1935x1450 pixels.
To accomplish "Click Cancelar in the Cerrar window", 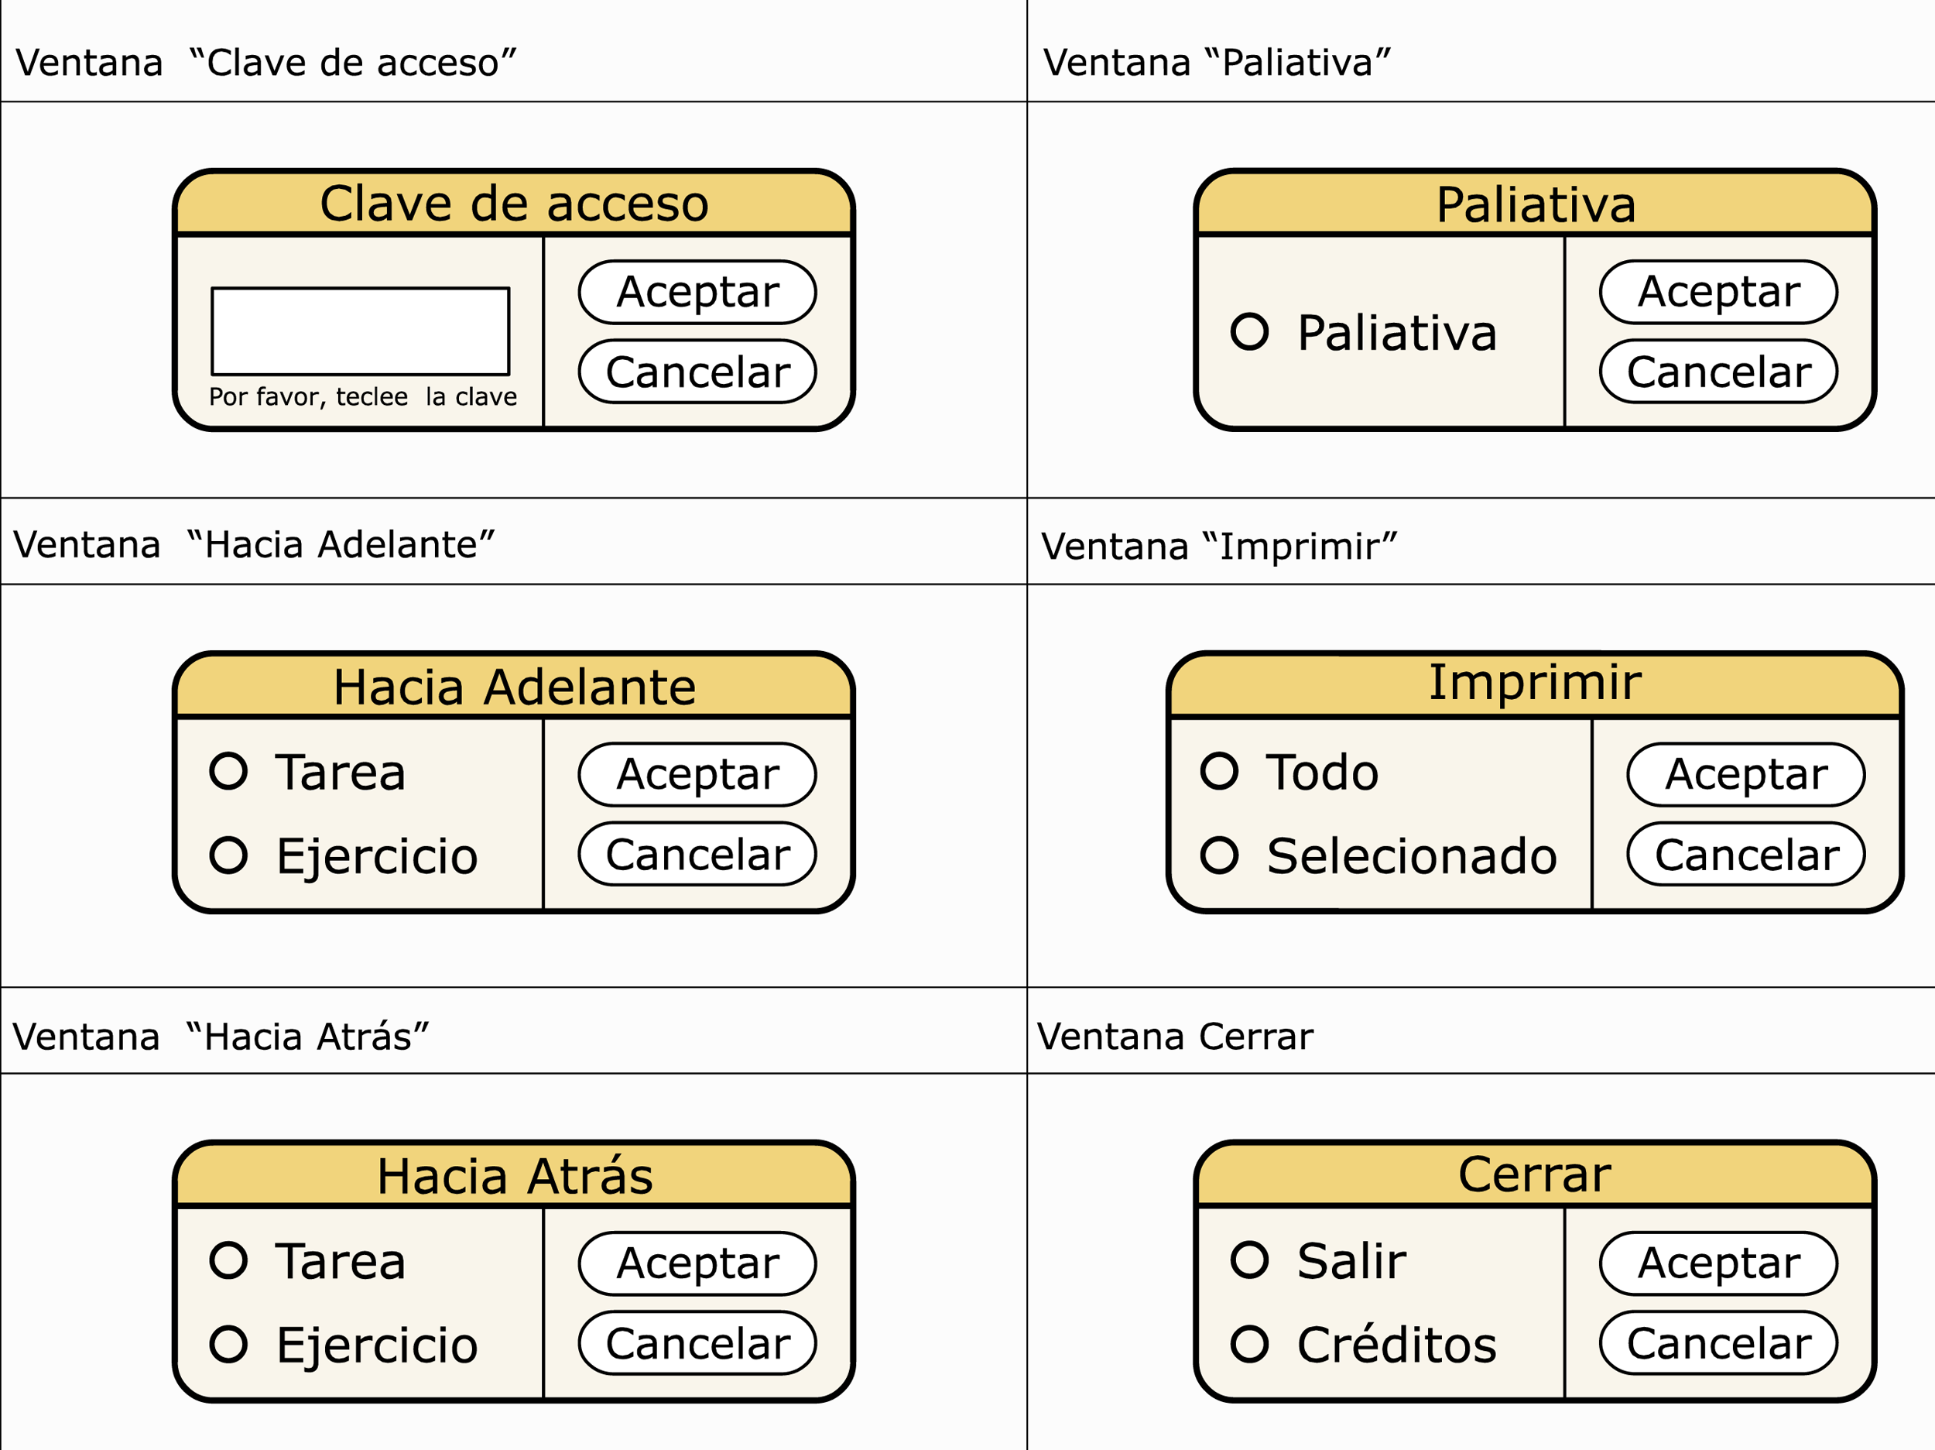I will (x=1719, y=1343).
